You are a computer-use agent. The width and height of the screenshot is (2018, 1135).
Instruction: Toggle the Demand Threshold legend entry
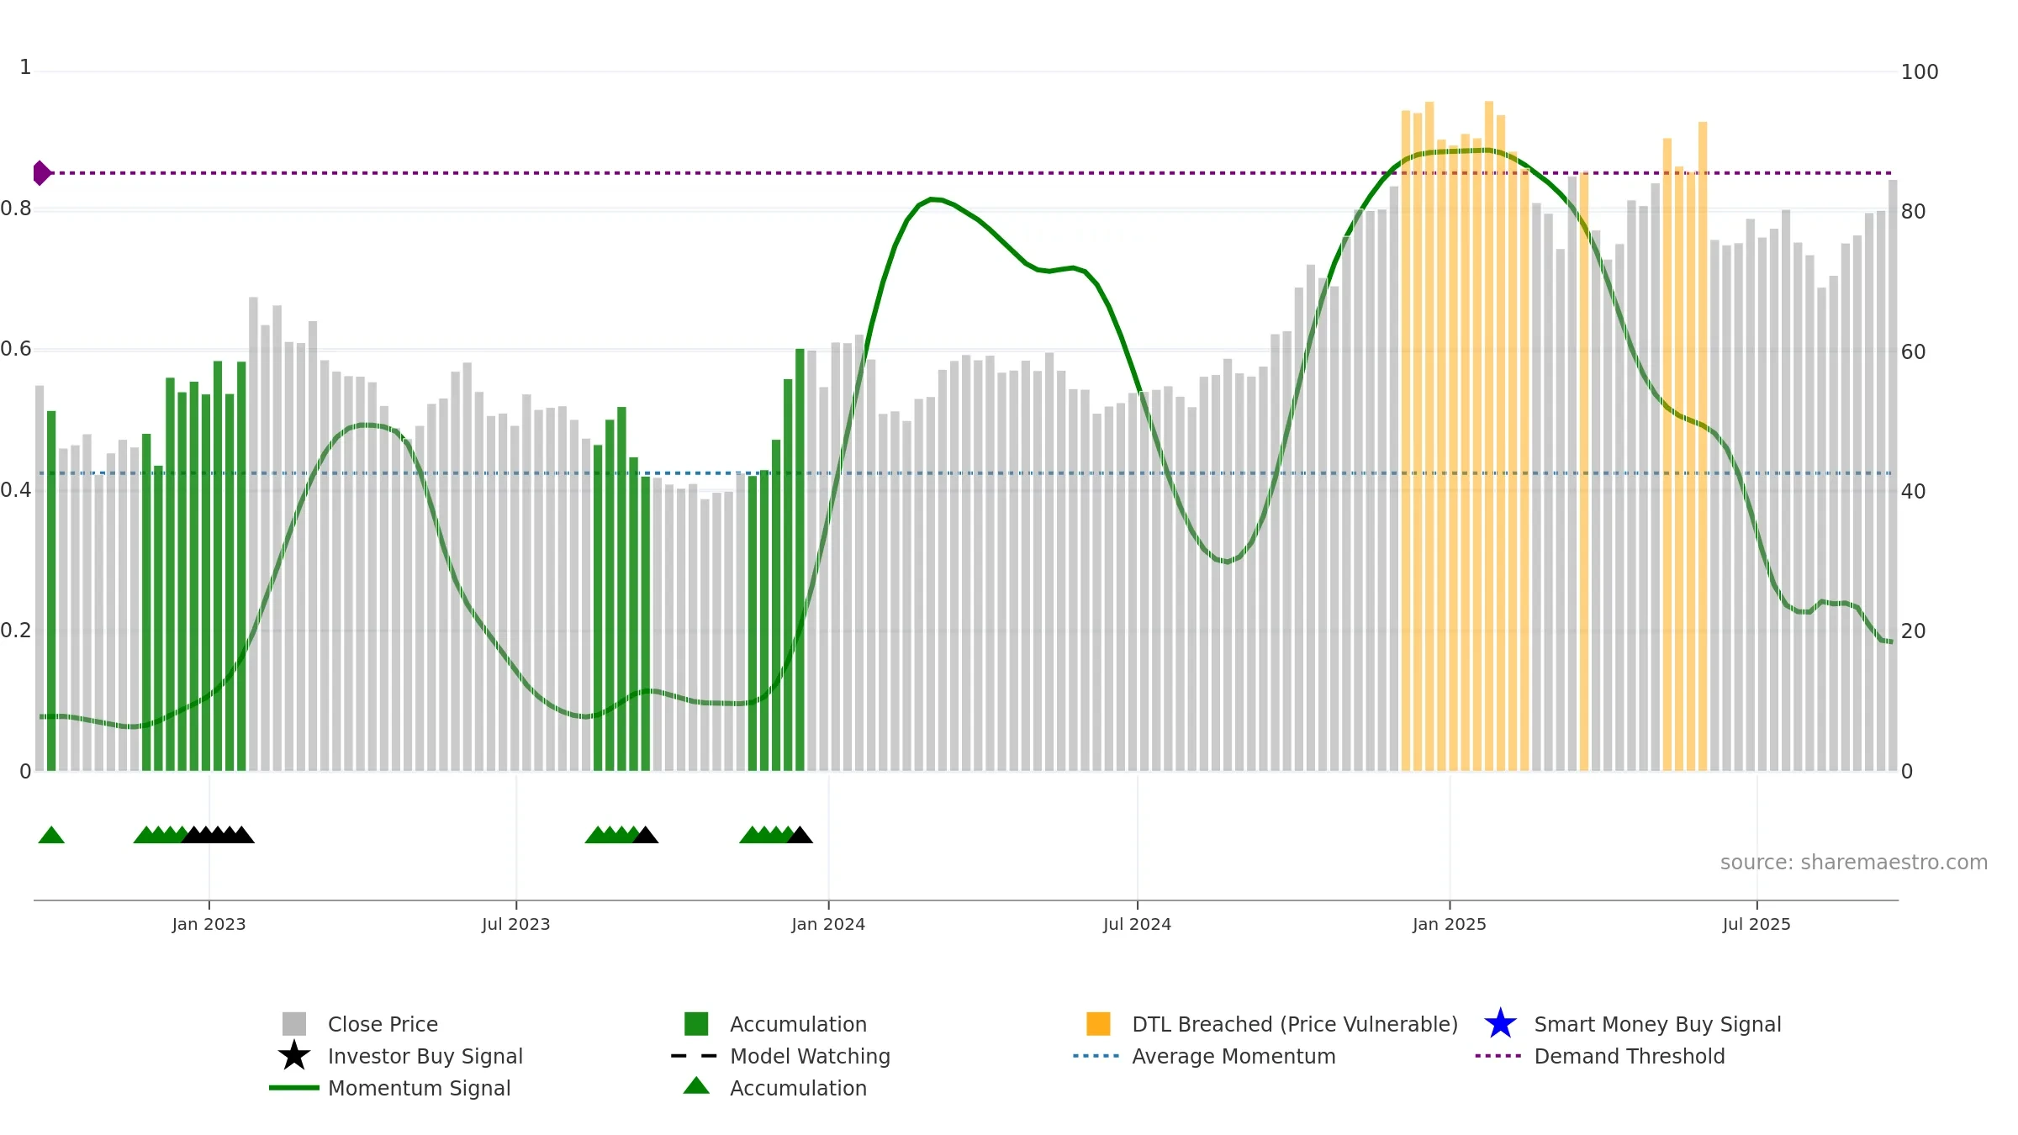point(1629,1056)
